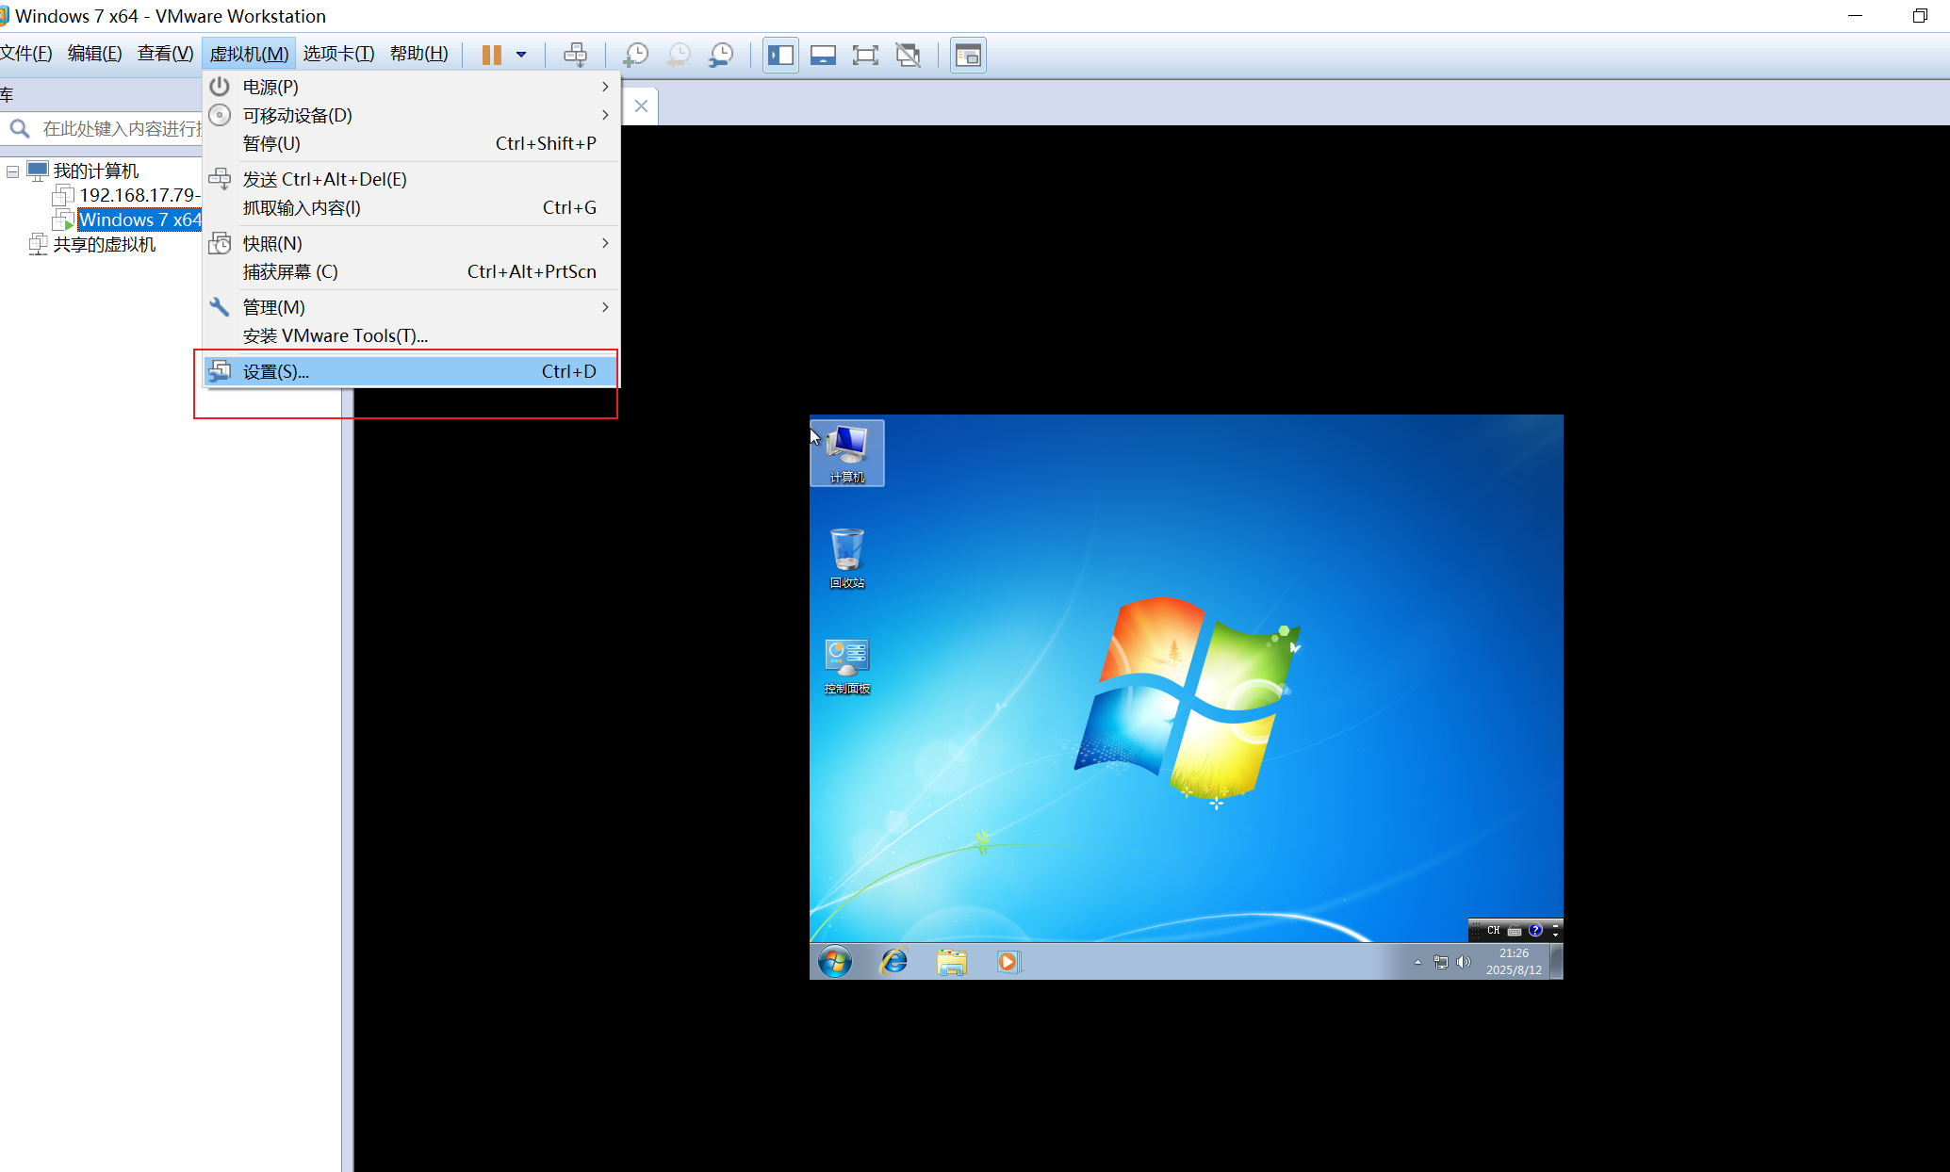Click the volume speaker tray icon
The width and height of the screenshot is (1950, 1172).
click(1463, 962)
